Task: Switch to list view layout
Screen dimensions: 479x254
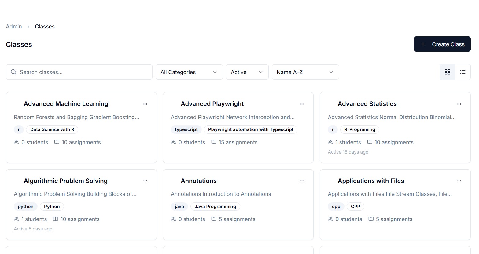Action: point(462,72)
